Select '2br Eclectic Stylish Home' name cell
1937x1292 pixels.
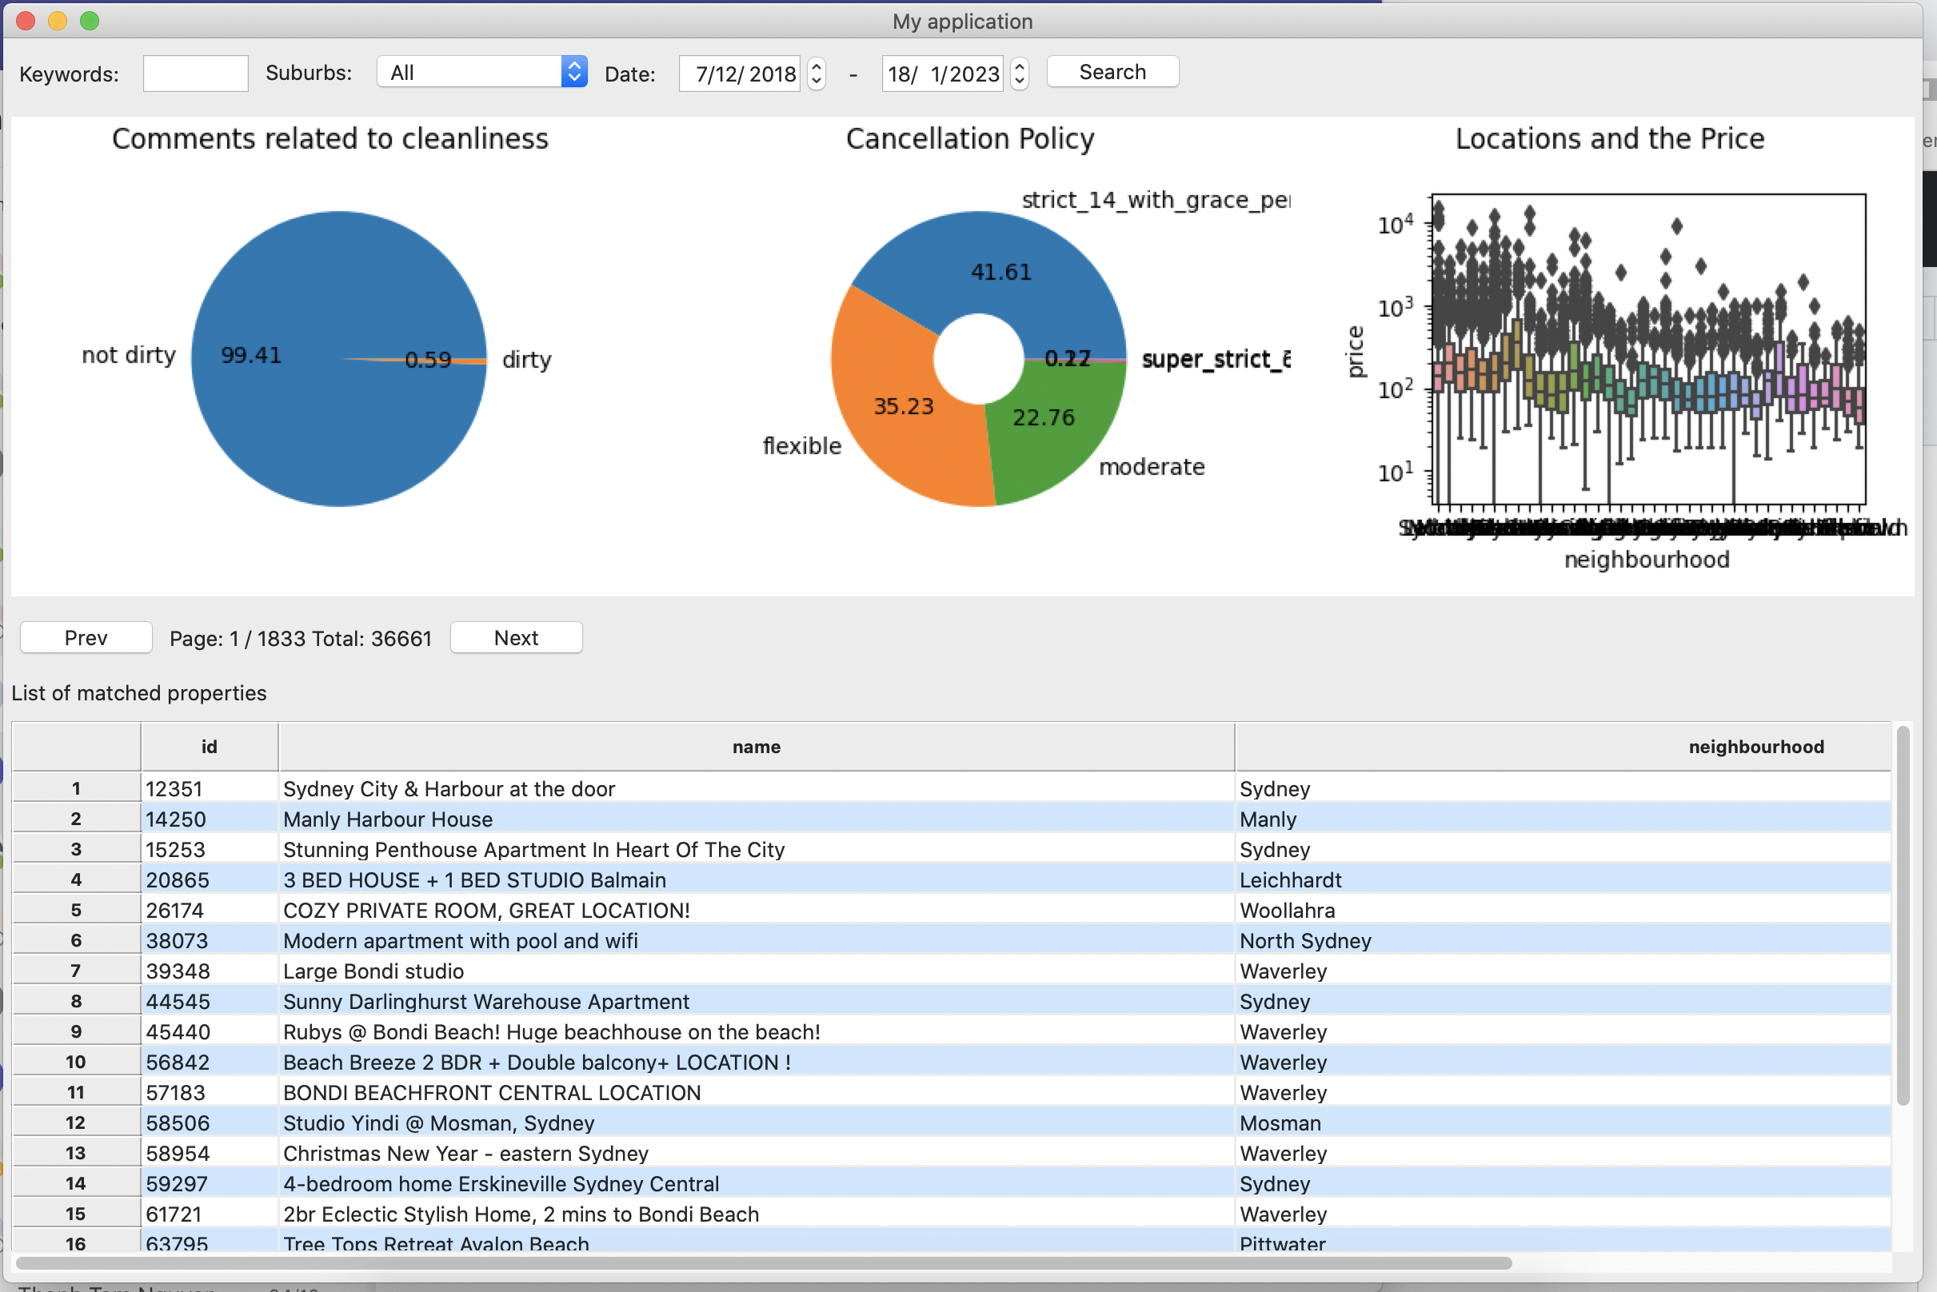coord(756,1214)
